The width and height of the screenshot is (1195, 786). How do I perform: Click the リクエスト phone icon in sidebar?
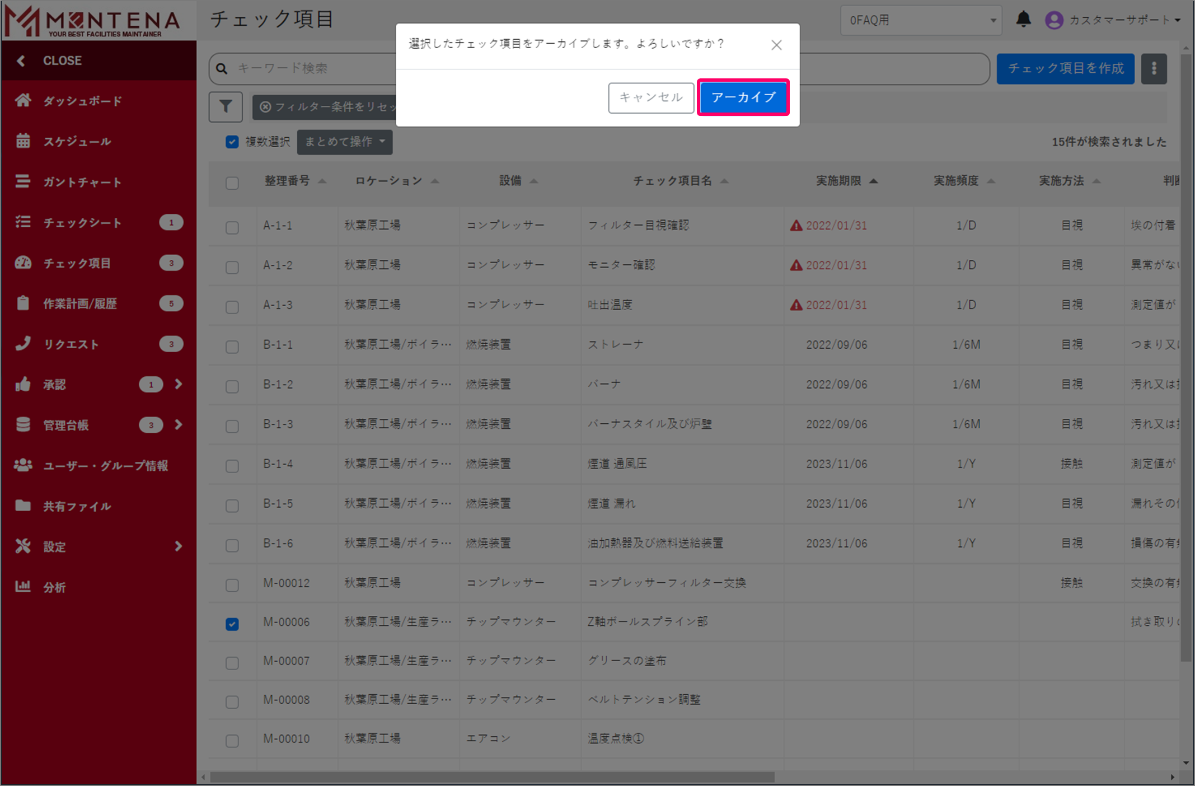point(23,344)
